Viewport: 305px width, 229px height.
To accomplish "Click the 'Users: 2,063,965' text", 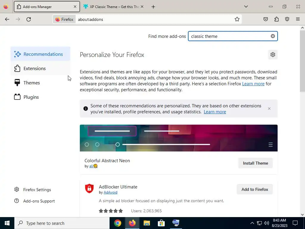I will [146, 211].
